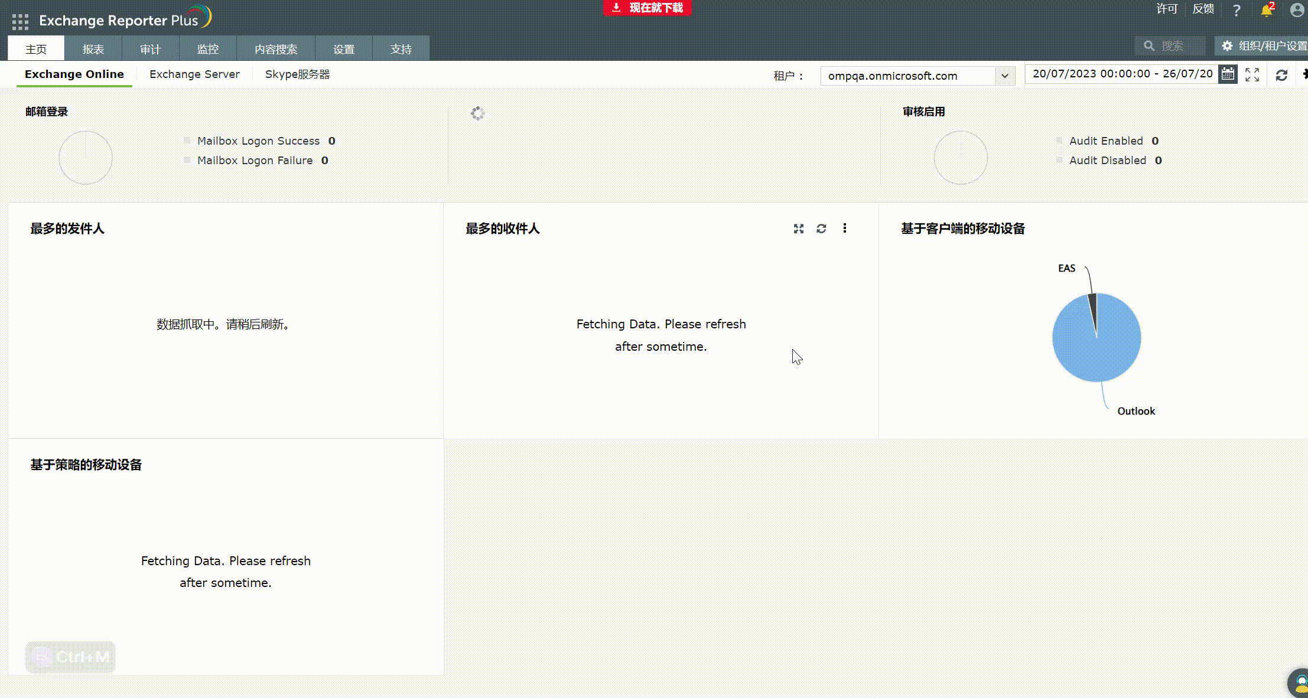Open the 许可 license link
Viewport: 1308px width, 698px height.
pyautogui.click(x=1167, y=9)
